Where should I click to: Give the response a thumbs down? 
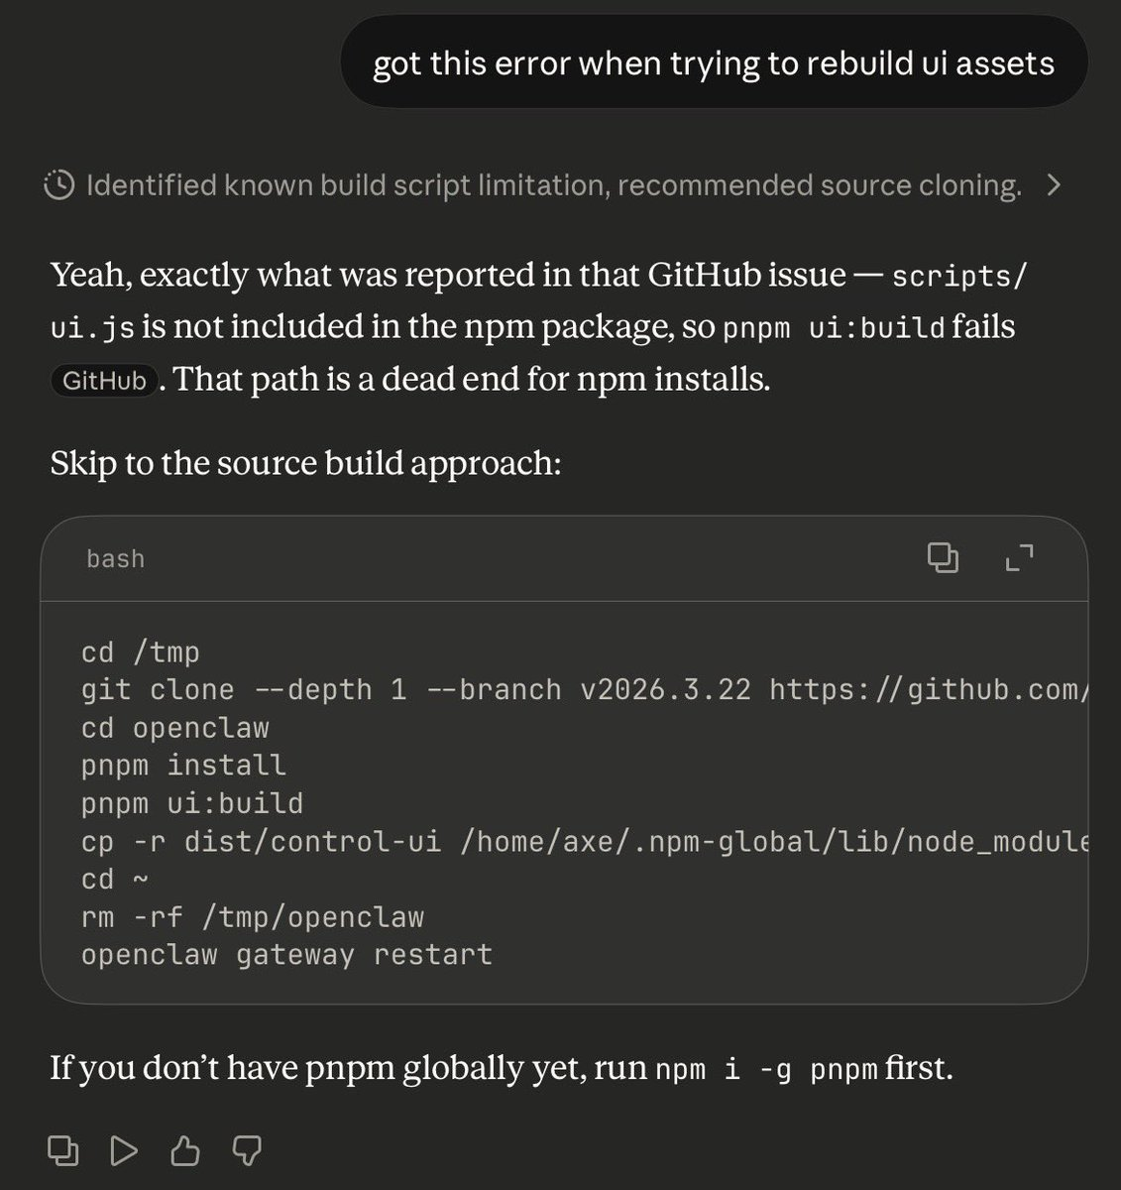(246, 1150)
